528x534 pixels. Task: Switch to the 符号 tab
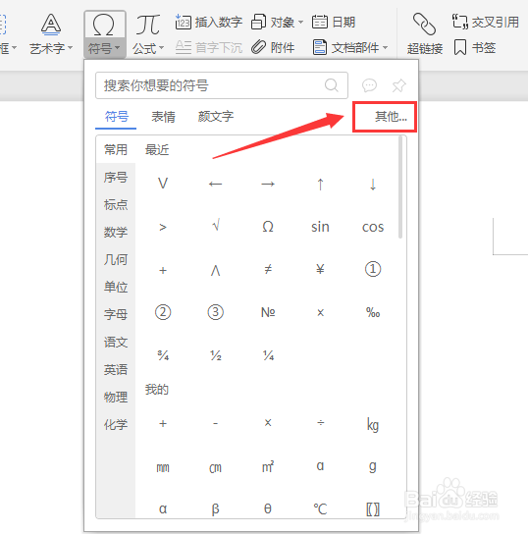[117, 117]
